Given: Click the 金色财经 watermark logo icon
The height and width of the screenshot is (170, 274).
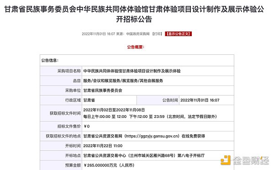Looking at the screenshot, I should point(226,160).
